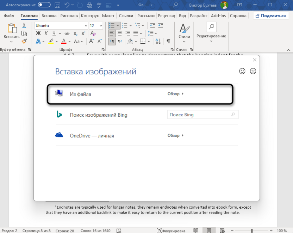Image resolution: width=293 pixels, height=233 pixels.
Task: Click the Фокусировка focus mode button
Action: pyautogui.click(x=171, y=231)
